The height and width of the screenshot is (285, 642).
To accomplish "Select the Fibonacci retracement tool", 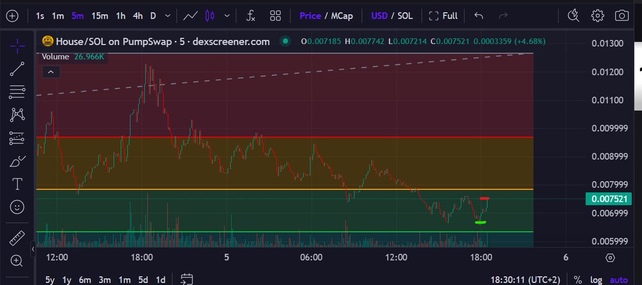I will [x=17, y=93].
